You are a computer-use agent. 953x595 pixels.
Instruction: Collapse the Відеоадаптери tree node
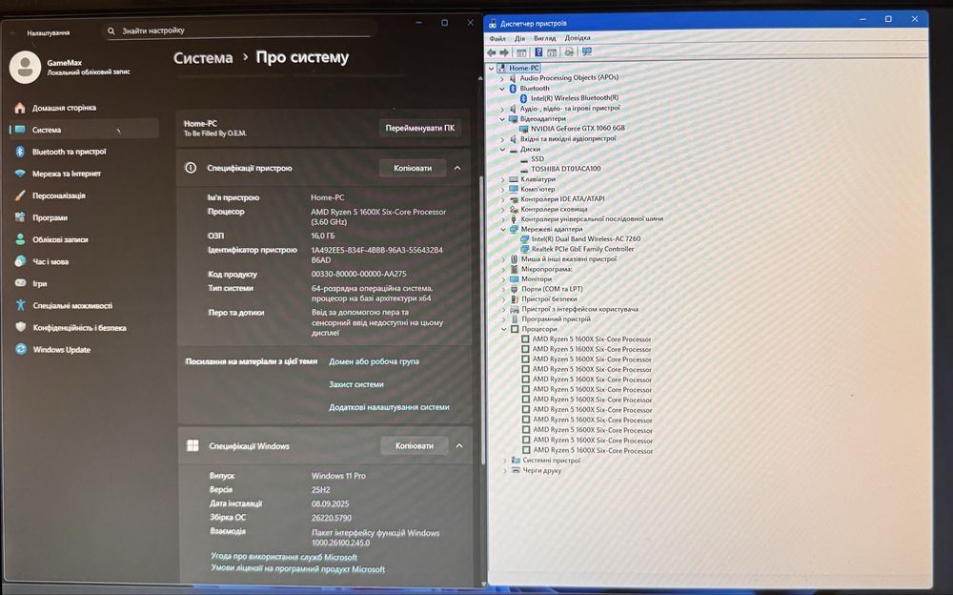coord(502,119)
